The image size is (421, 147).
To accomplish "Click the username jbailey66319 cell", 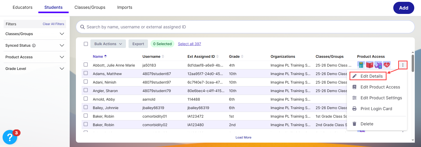I will [153, 108].
